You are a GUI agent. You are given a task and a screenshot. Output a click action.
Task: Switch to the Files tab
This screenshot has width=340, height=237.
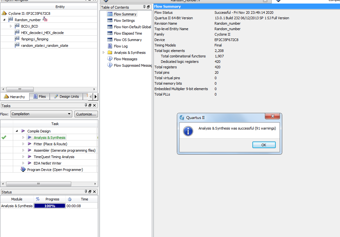coord(40,97)
